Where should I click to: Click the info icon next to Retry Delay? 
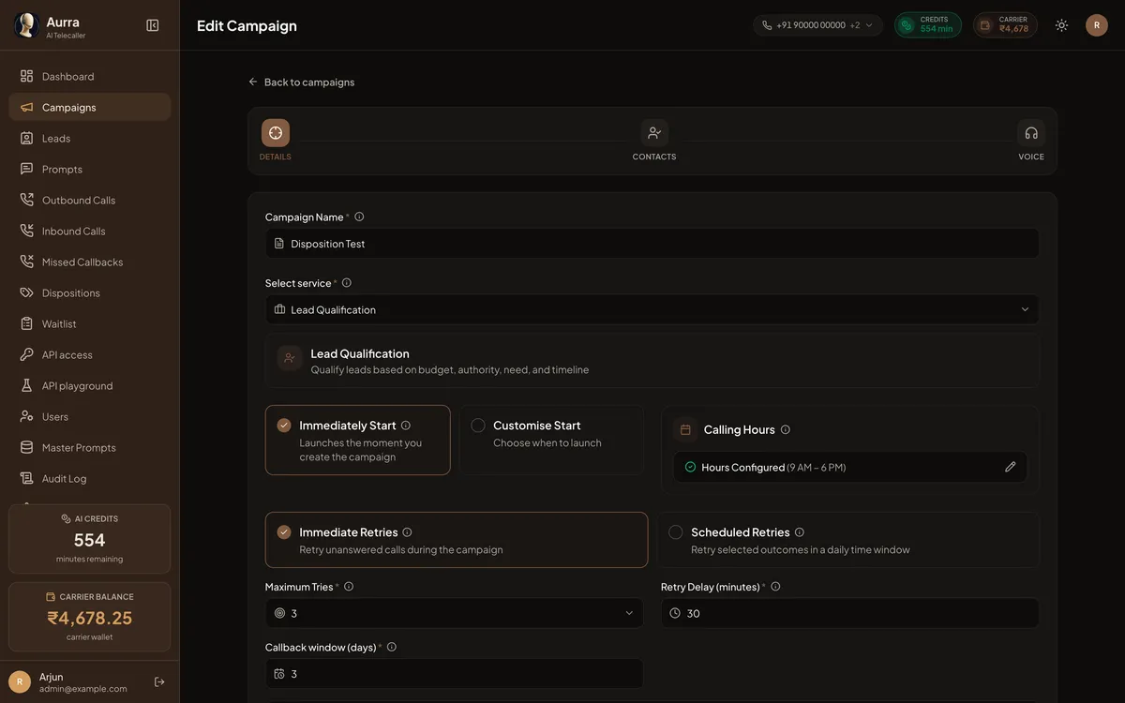point(775,587)
